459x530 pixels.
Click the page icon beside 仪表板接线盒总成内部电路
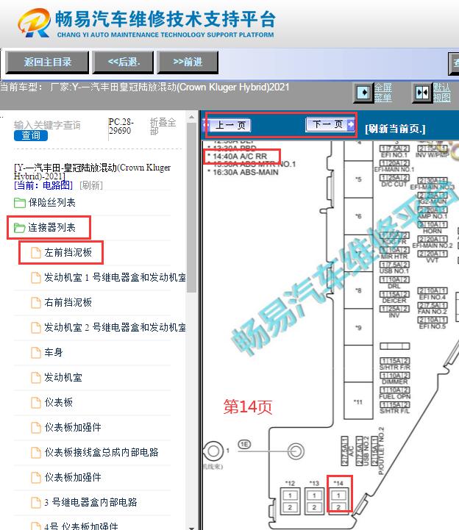(36, 453)
